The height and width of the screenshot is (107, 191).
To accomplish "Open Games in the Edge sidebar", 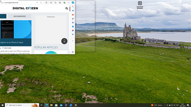I will tap(73, 19).
